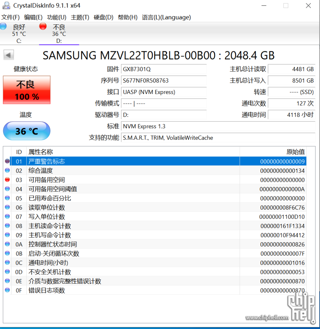Click status dot for 0D 不安全关机计数
Image resolution: width=320 pixels, height=329 pixels.
click(8, 272)
